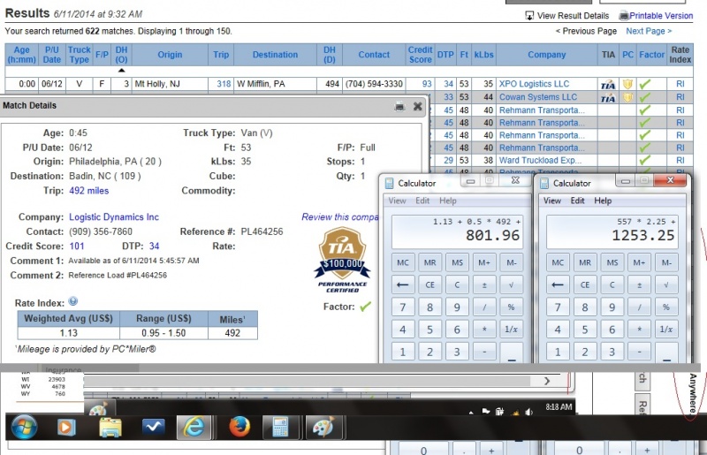707x455 pixels.
Task: Sort by Destination column header
Action: [x=275, y=55]
